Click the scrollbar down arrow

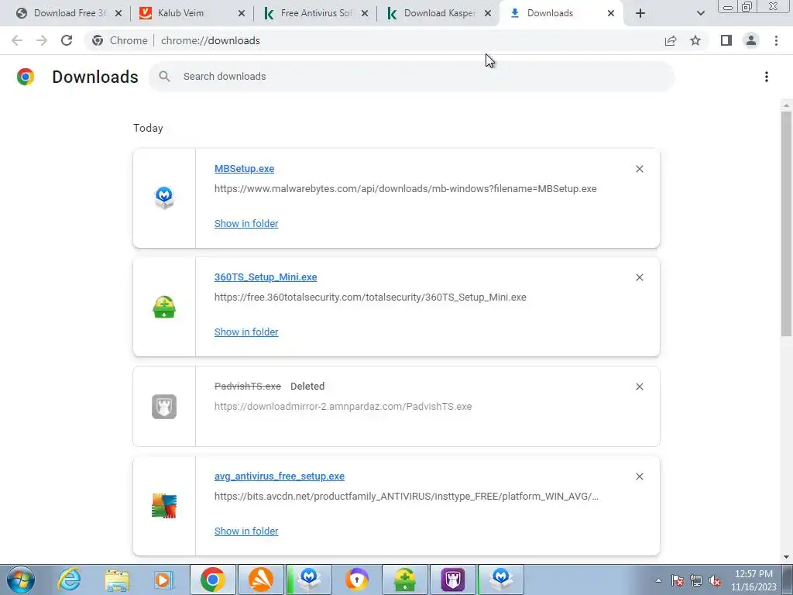click(x=786, y=558)
